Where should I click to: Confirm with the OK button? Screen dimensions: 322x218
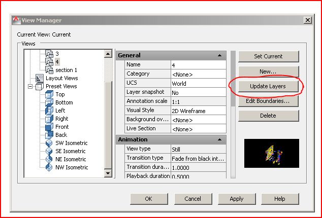tap(149, 199)
